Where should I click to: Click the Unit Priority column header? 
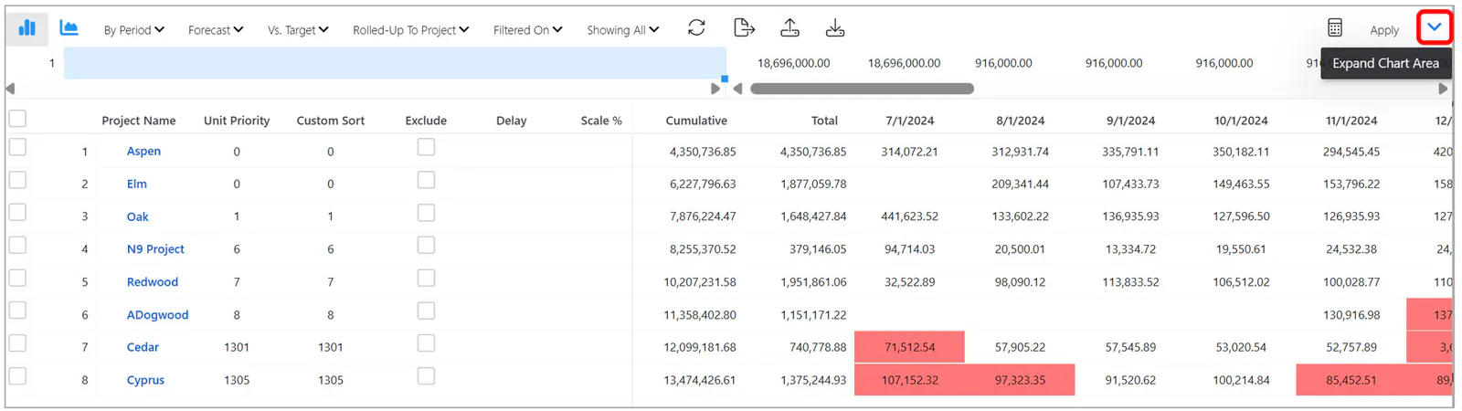click(x=237, y=121)
